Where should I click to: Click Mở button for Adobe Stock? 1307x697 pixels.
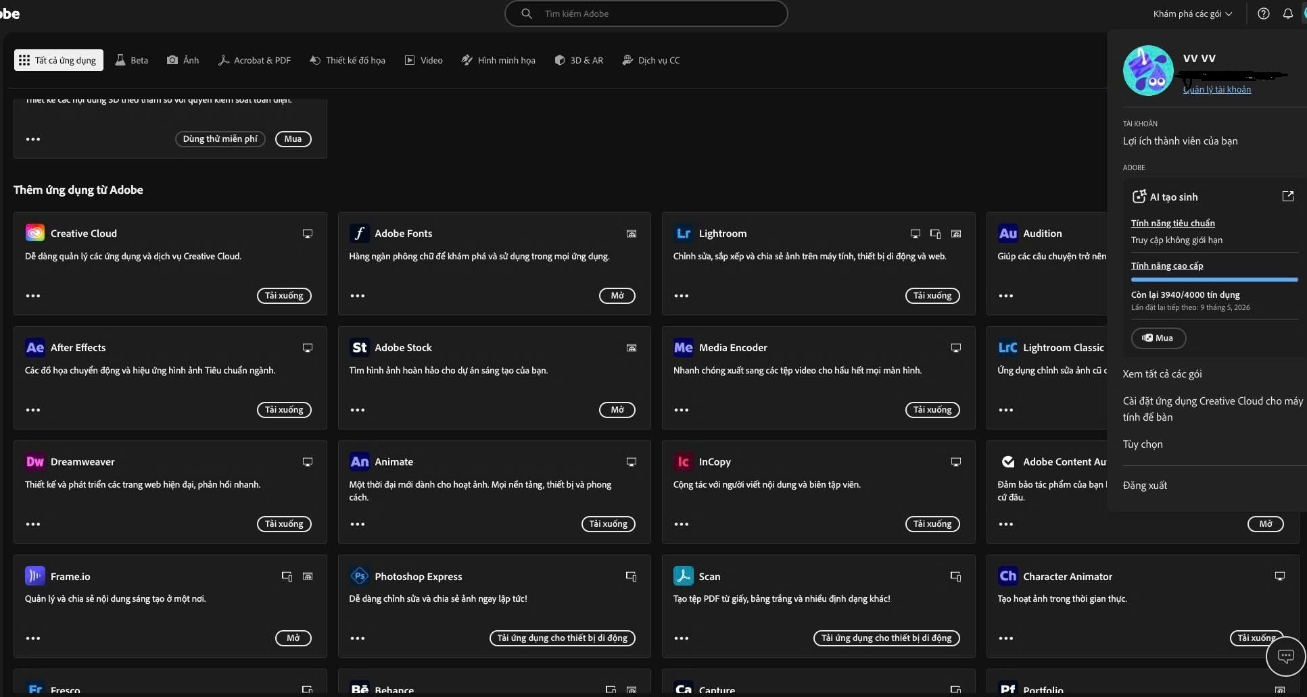617,410
